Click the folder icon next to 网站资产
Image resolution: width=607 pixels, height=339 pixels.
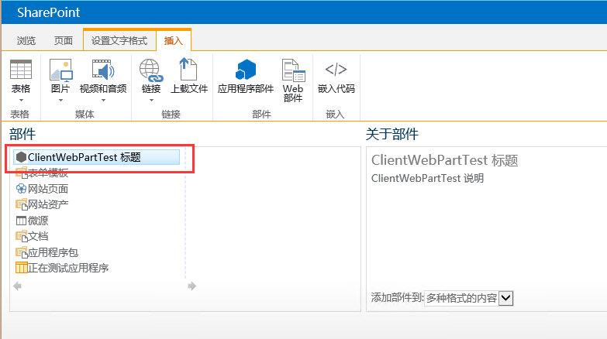point(21,204)
